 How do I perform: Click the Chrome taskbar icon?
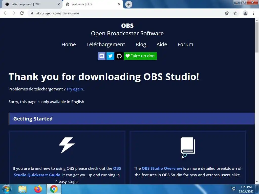click(x=54, y=189)
